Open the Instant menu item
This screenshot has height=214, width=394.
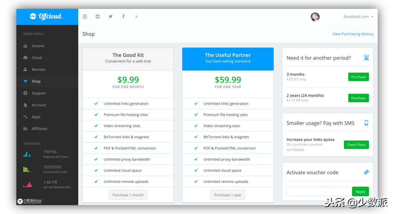pos(38,46)
